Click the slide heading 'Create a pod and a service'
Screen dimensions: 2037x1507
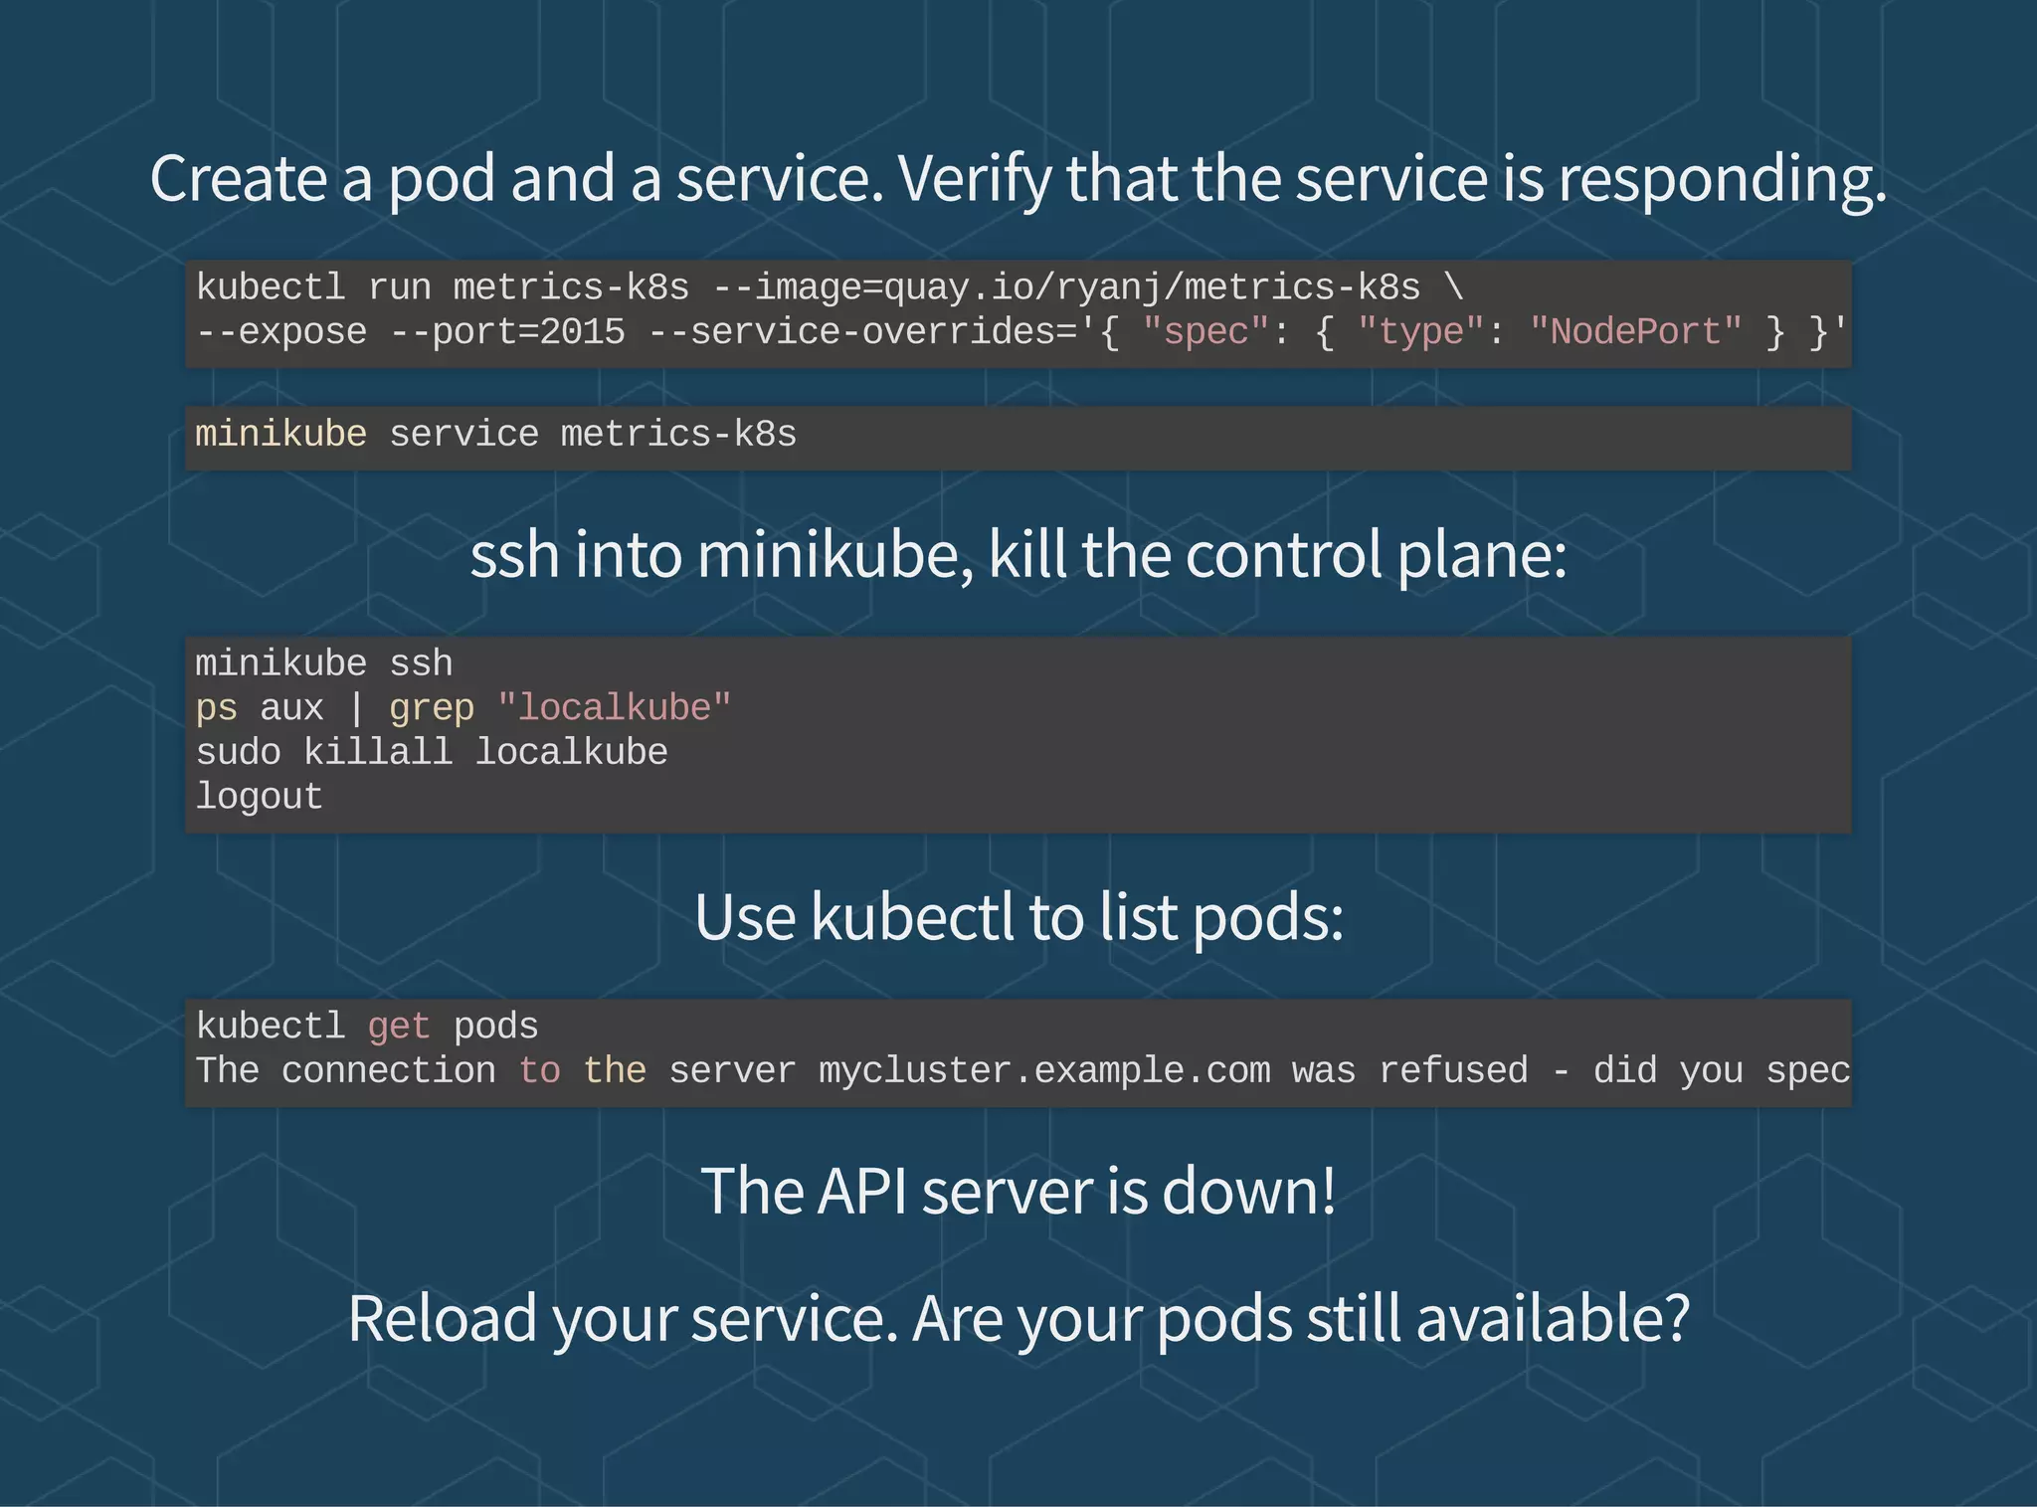[1018, 180]
